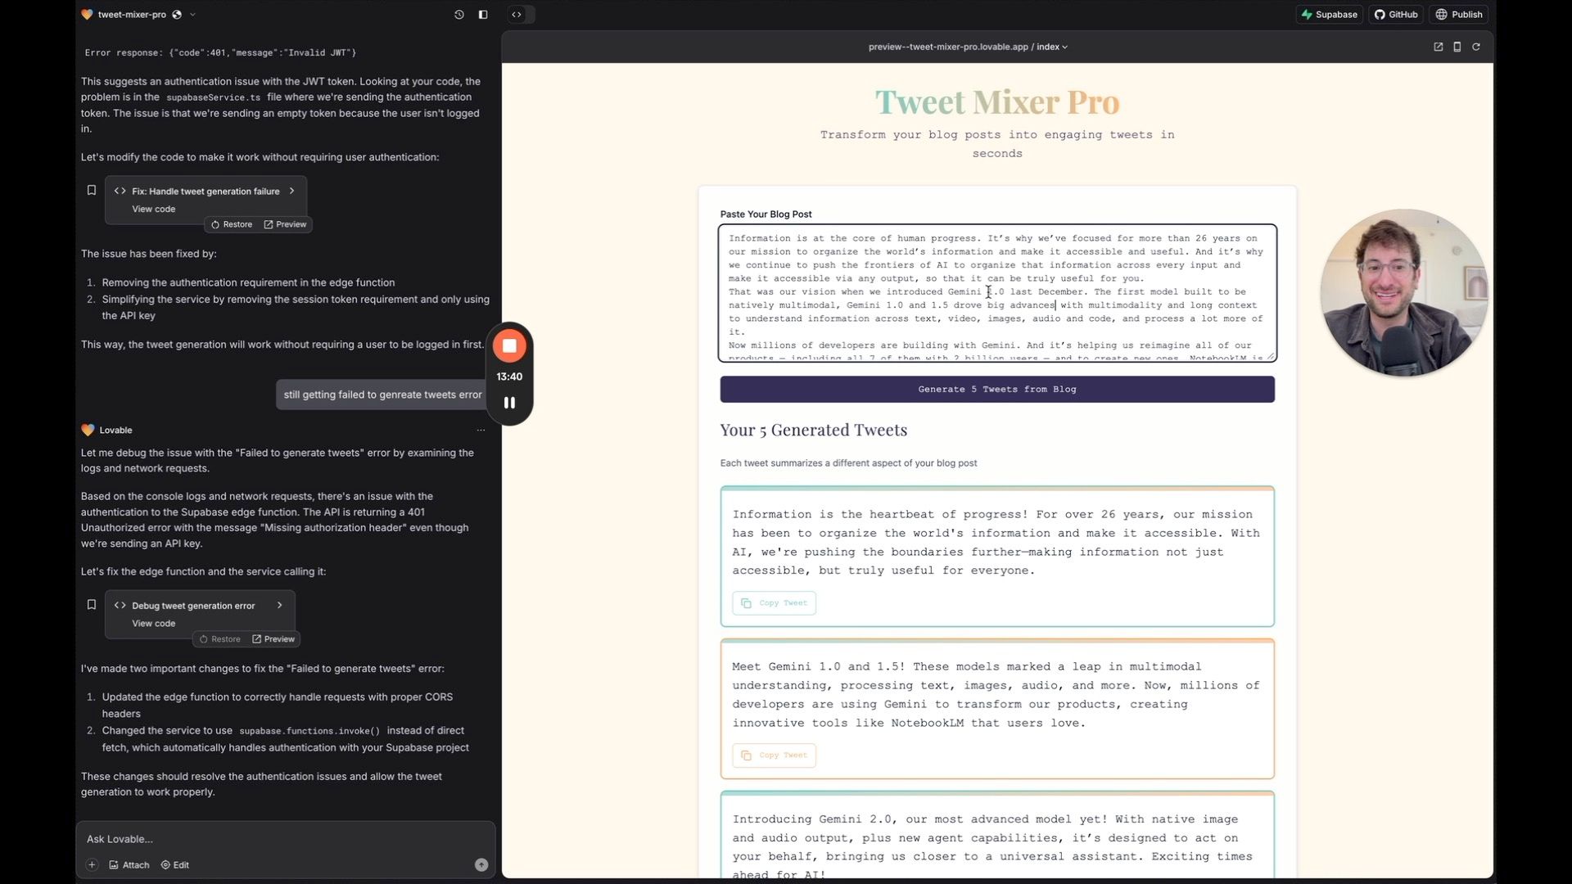Bookmark the 'Fix: Handle tweet generation failure' edit
This screenshot has height=884, width=1572.
click(92, 191)
